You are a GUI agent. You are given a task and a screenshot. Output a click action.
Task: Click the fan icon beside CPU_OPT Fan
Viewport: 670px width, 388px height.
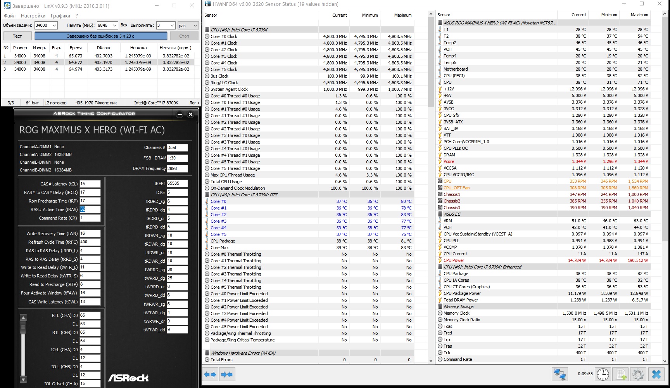tap(440, 188)
